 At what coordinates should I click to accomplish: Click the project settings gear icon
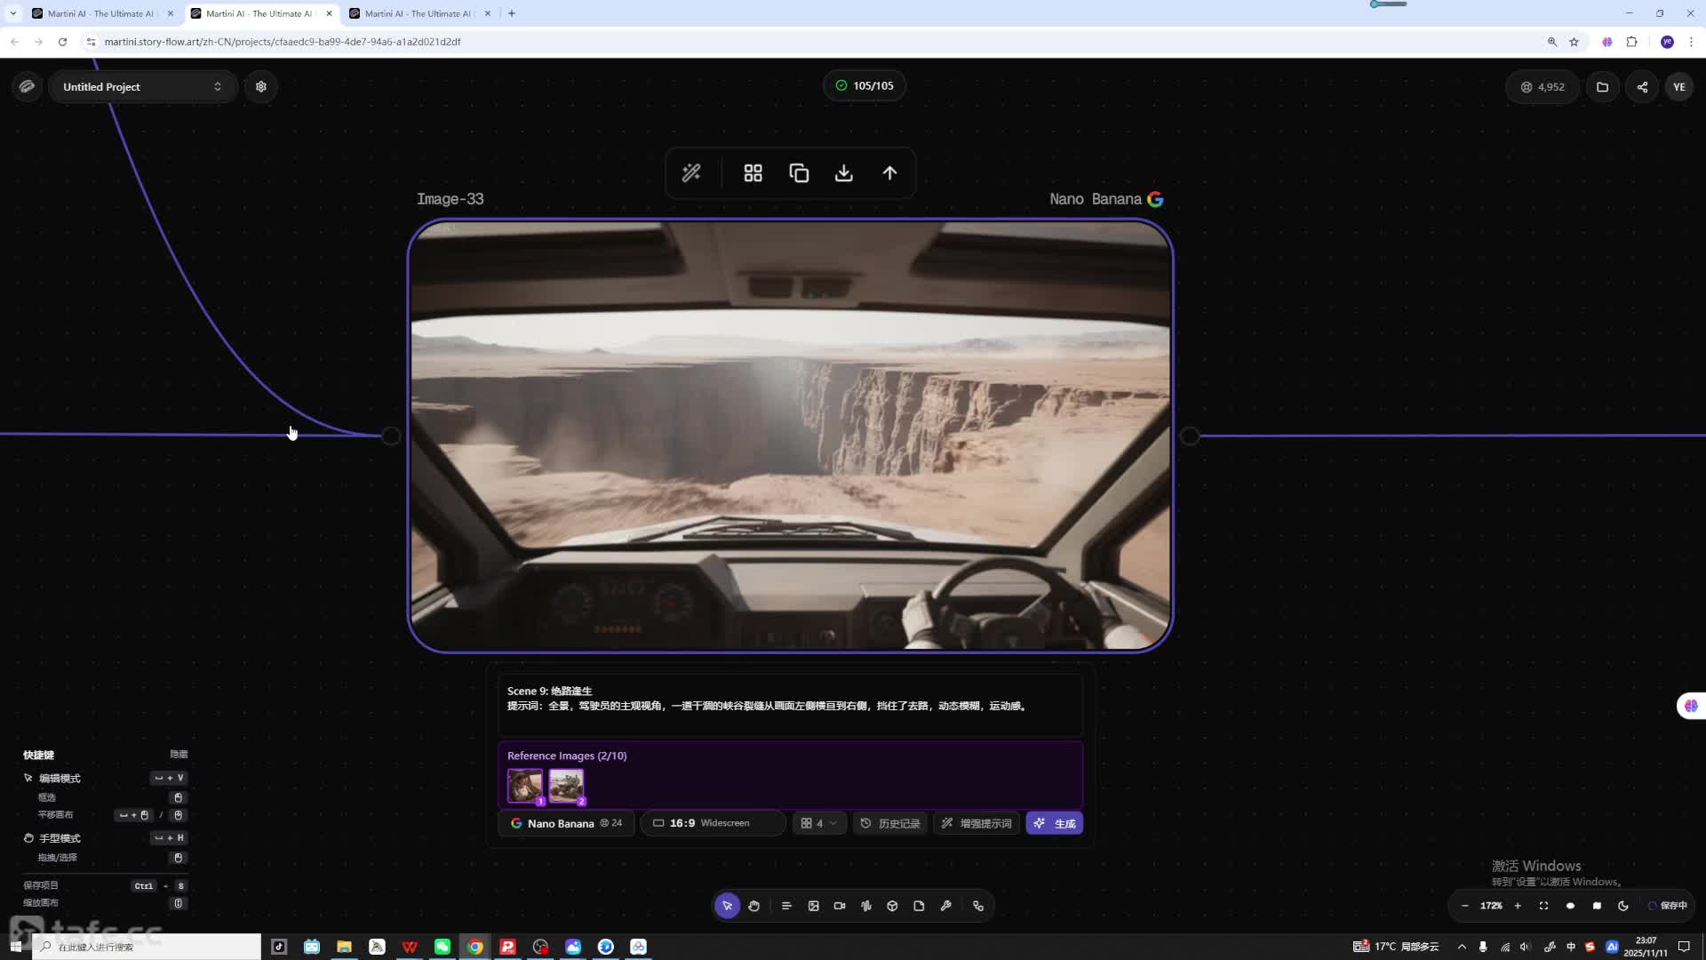[261, 87]
